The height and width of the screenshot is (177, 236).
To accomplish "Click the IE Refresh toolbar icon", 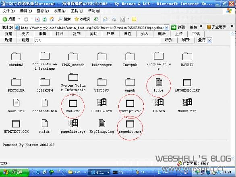I will tap(45, 19).
